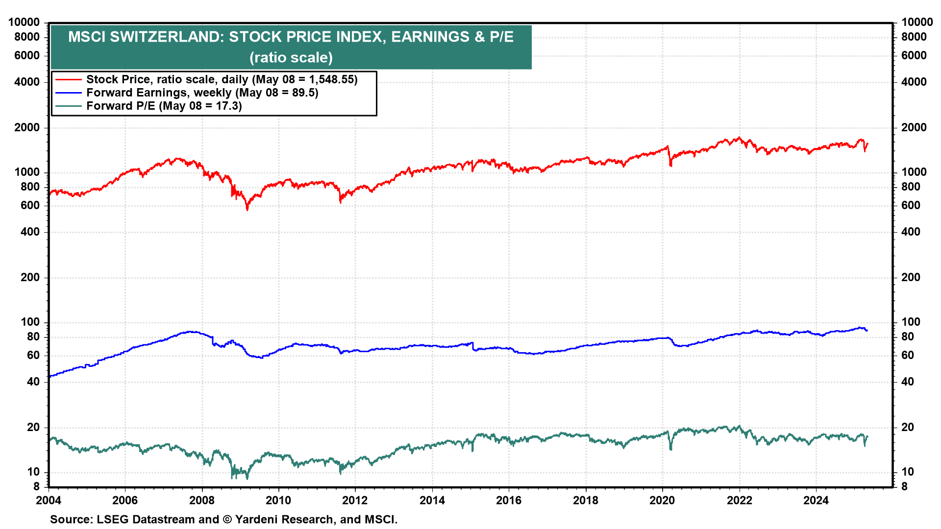
Task: Click the 2000 label on right axis
Action: (x=914, y=127)
